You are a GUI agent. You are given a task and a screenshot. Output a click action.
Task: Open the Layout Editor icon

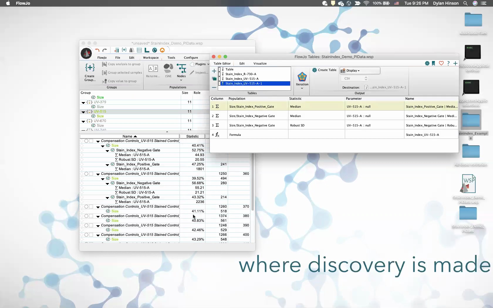pyautogui.click(x=147, y=50)
